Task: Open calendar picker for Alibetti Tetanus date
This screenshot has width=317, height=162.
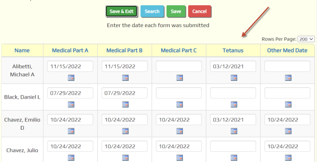Action: [x=234, y=78]
